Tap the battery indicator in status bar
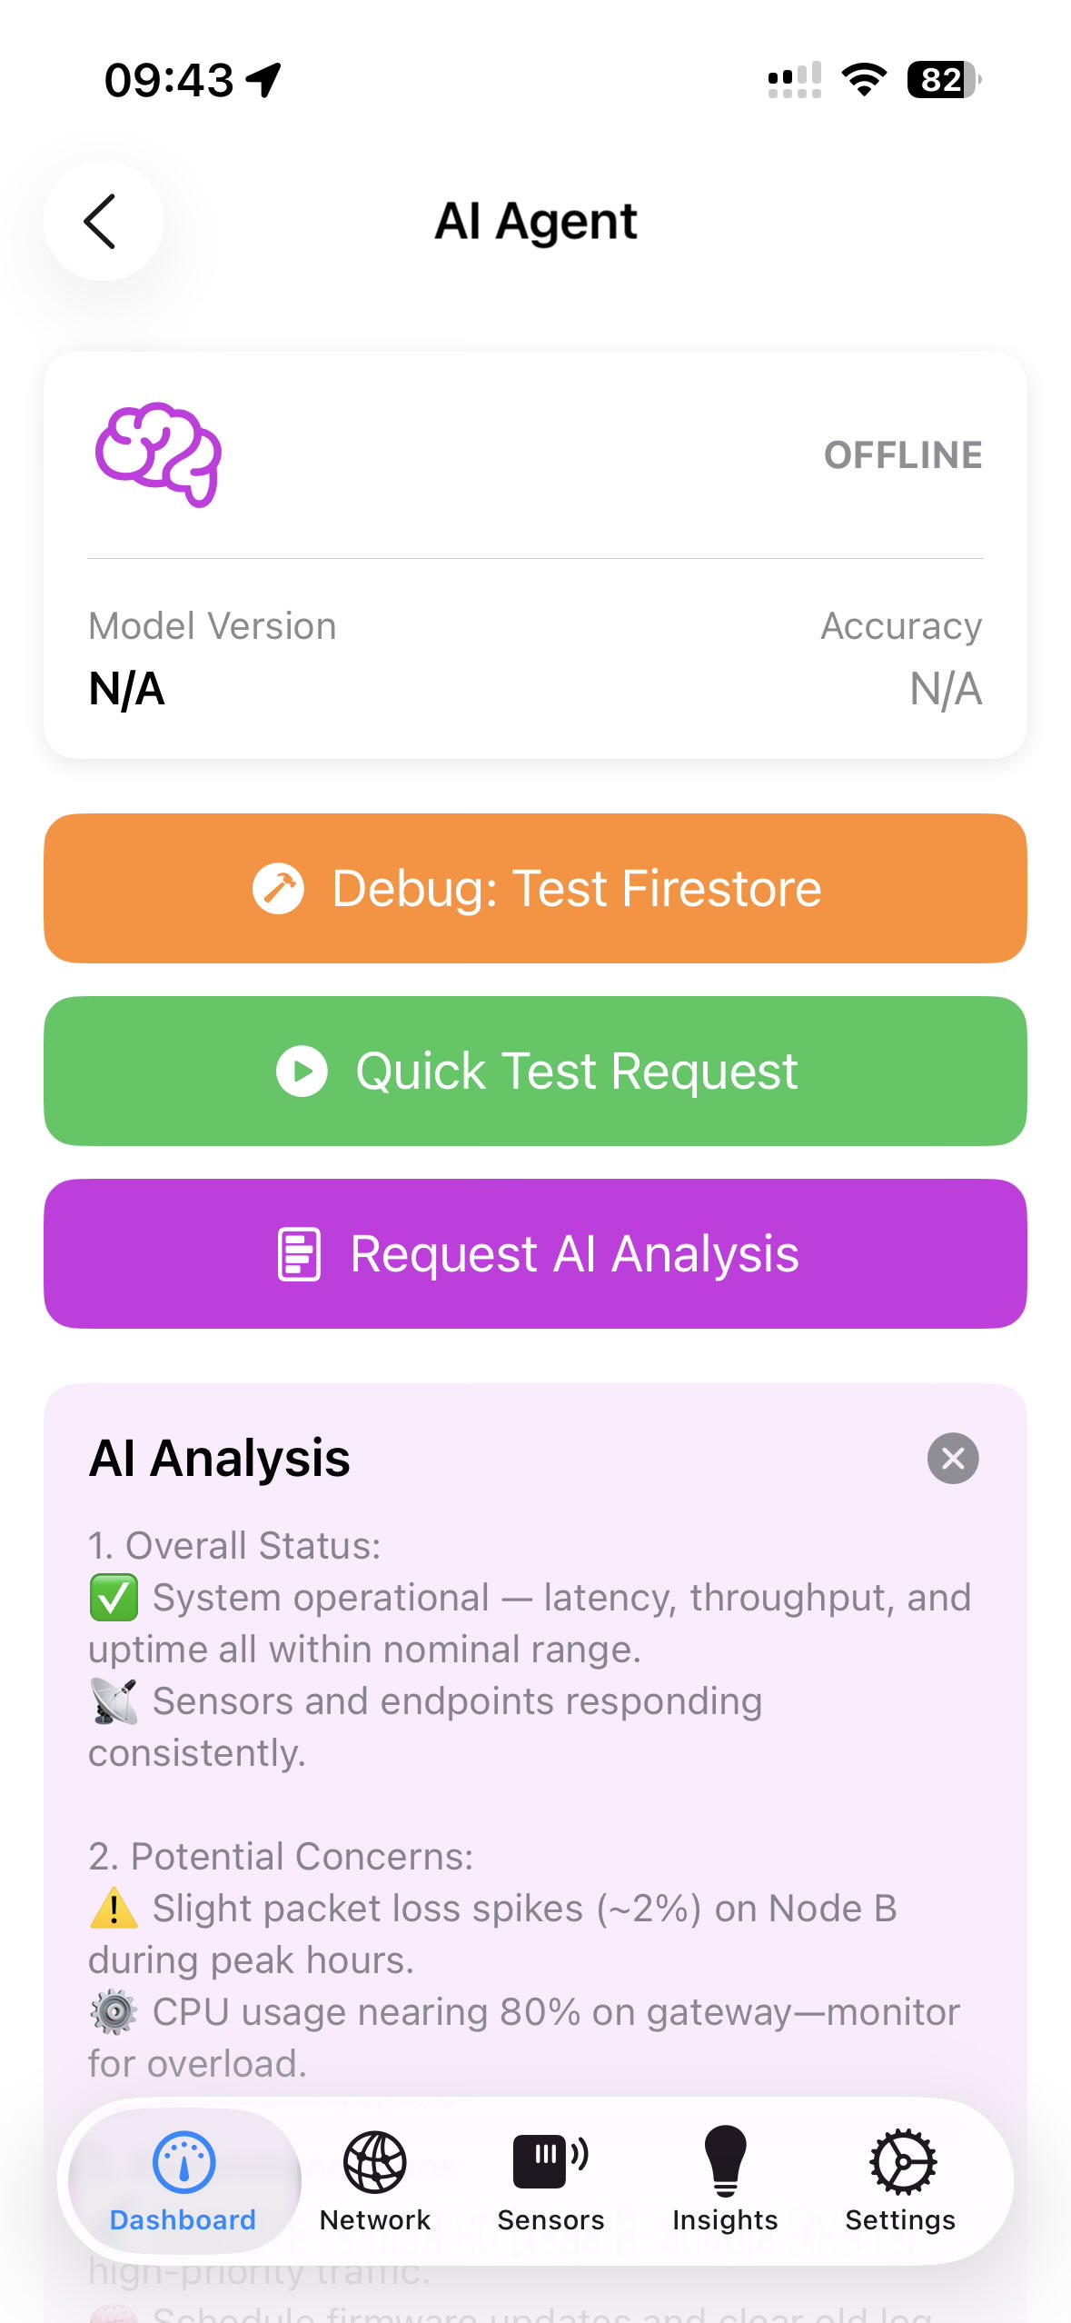 [x=943, y=80]
